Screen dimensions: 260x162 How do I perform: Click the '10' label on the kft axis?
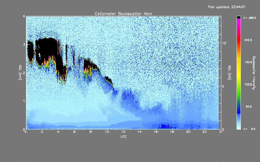(224, 43)
